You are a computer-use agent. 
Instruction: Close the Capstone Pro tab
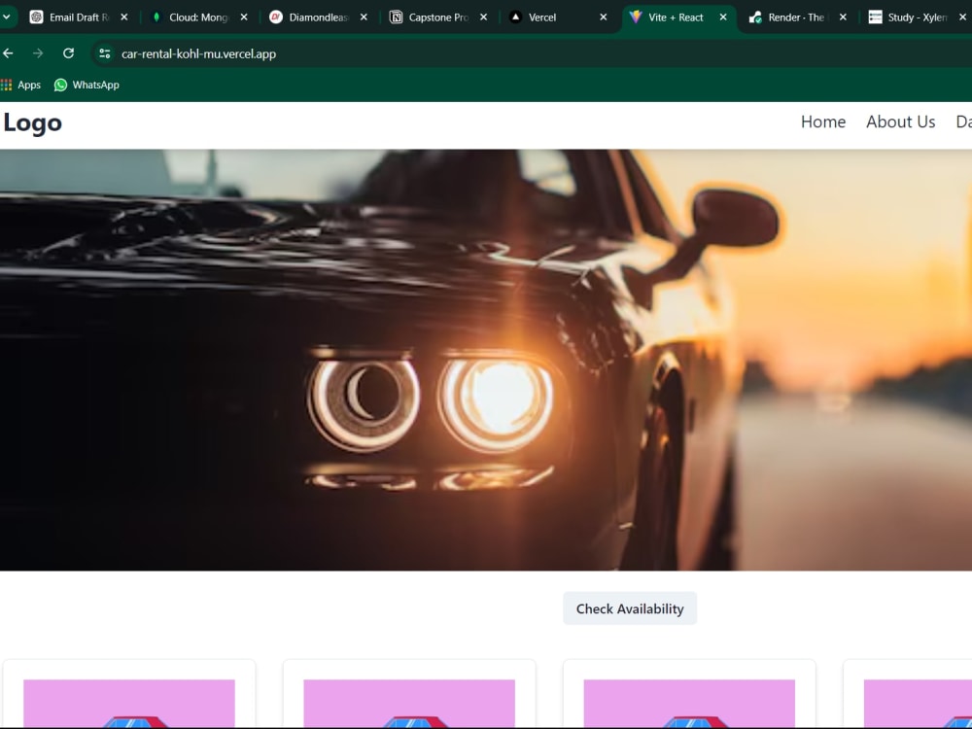pyautogui.click(x=483, y=17)
